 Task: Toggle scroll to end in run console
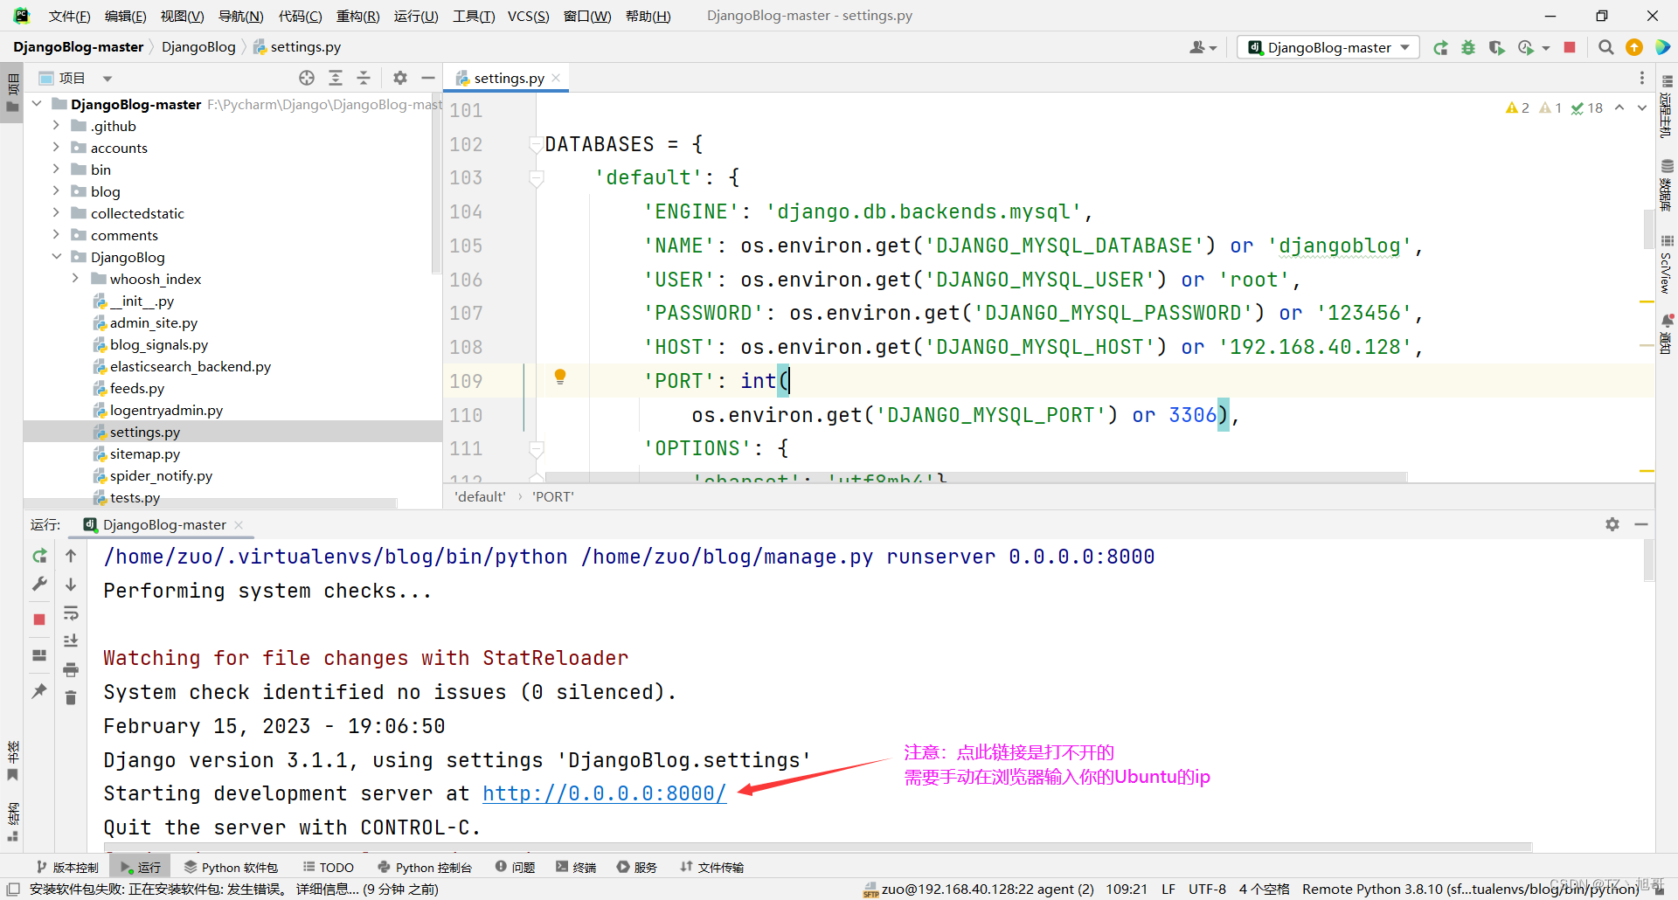(x=71, y=641)
